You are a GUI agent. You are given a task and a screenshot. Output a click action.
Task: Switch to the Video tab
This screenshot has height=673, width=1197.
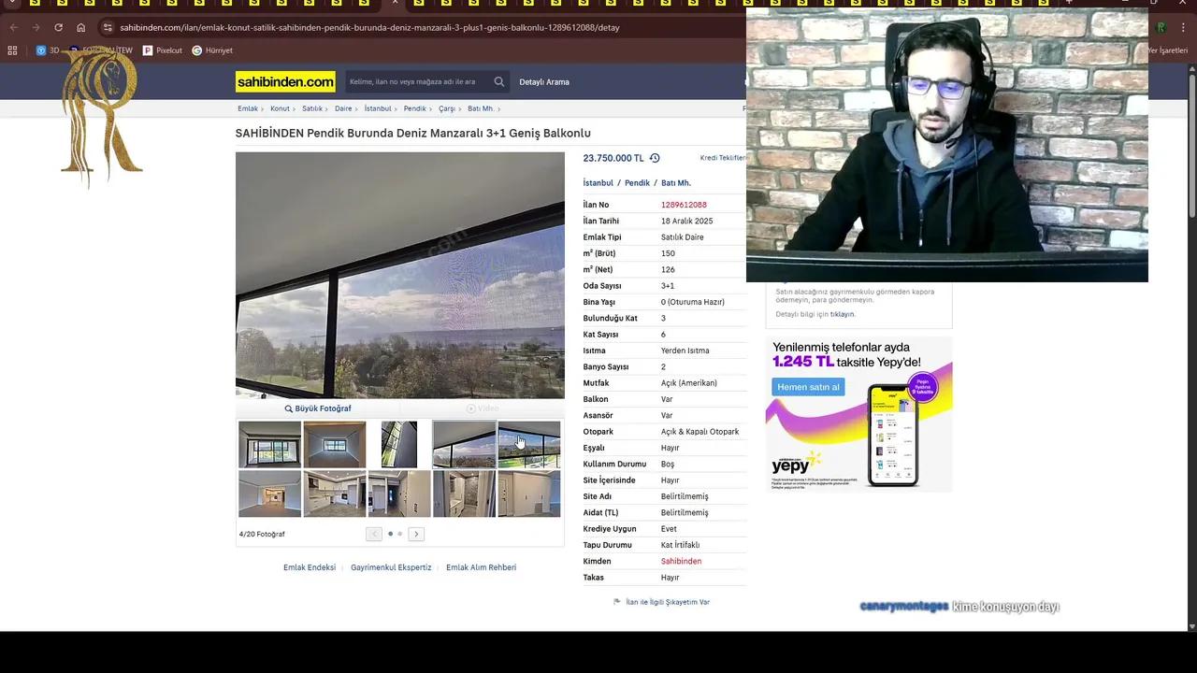(483, 408)
